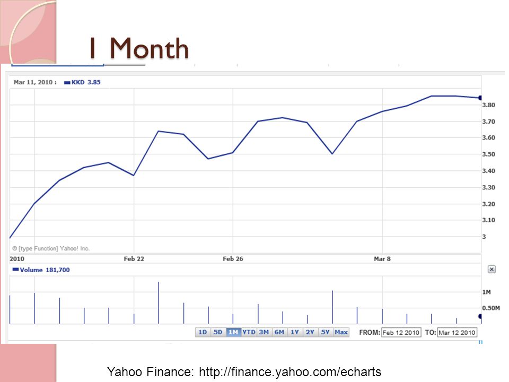Click the Feb 22 axis label

point(134,259)
